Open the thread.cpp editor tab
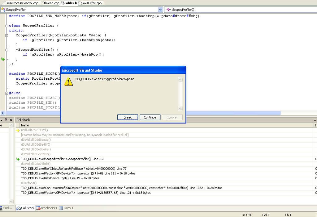 coord(51,3)
